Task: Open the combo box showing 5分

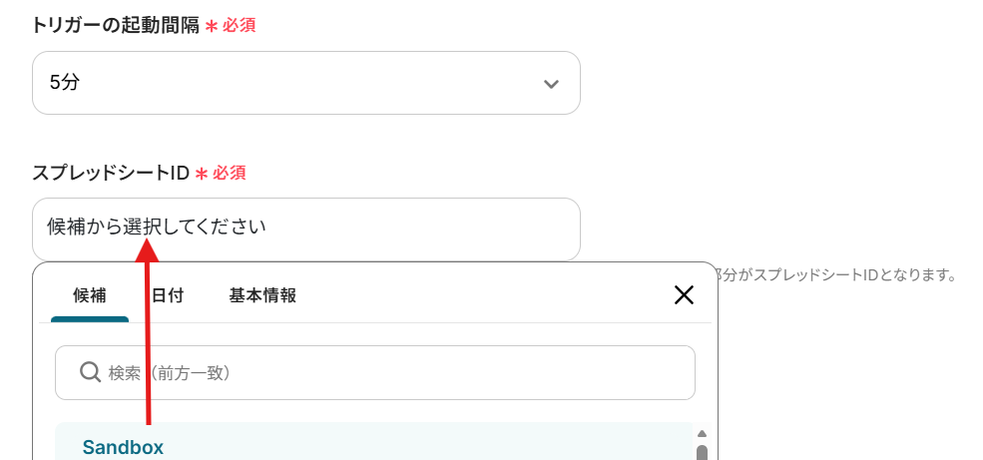Action: (306, 83)
